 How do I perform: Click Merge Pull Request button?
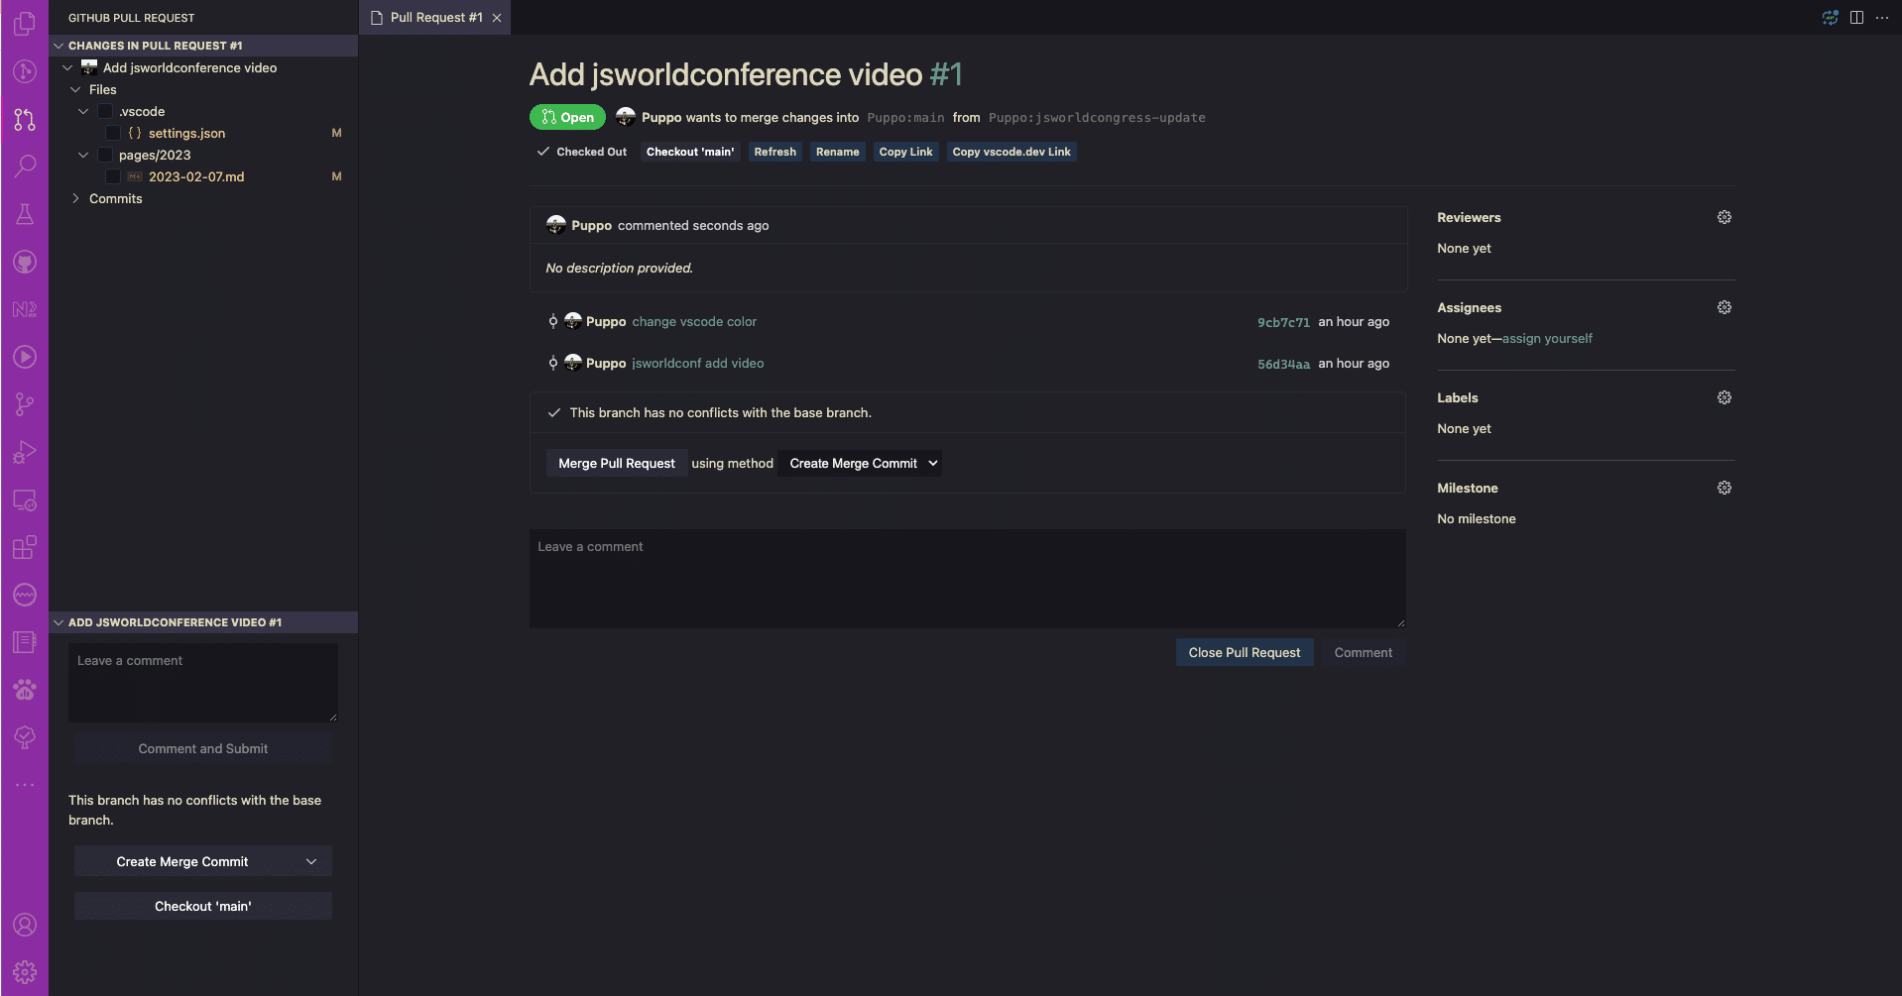(x=616, y=463)
